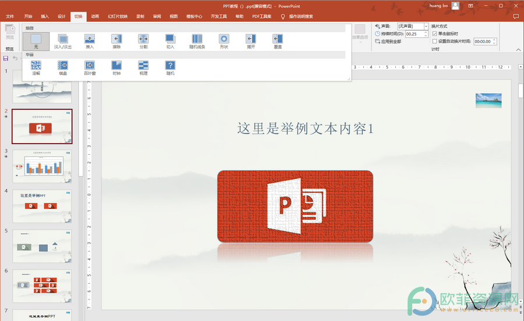Screen dimensions: 524x321
Task: Switch to the 设计 design tab
Action: [x=62, y=16]
